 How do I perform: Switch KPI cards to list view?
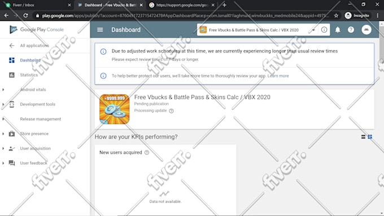pos(363,136)
